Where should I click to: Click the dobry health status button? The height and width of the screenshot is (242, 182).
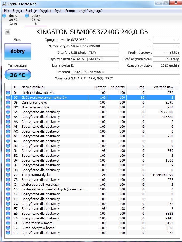point(18,52)
